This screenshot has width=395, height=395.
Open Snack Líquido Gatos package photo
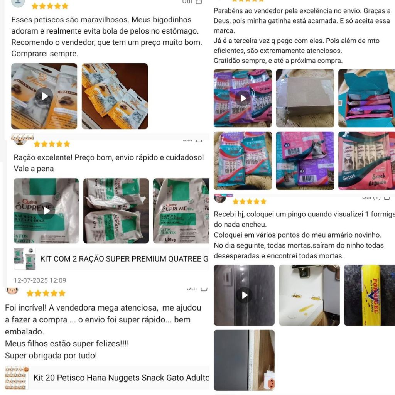pyautogui.click(x=367, y=160)
